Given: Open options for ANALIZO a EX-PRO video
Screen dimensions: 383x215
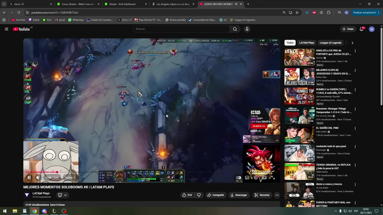Looking at the screenshot, I should pyautogui.click(x=355, y=51).
